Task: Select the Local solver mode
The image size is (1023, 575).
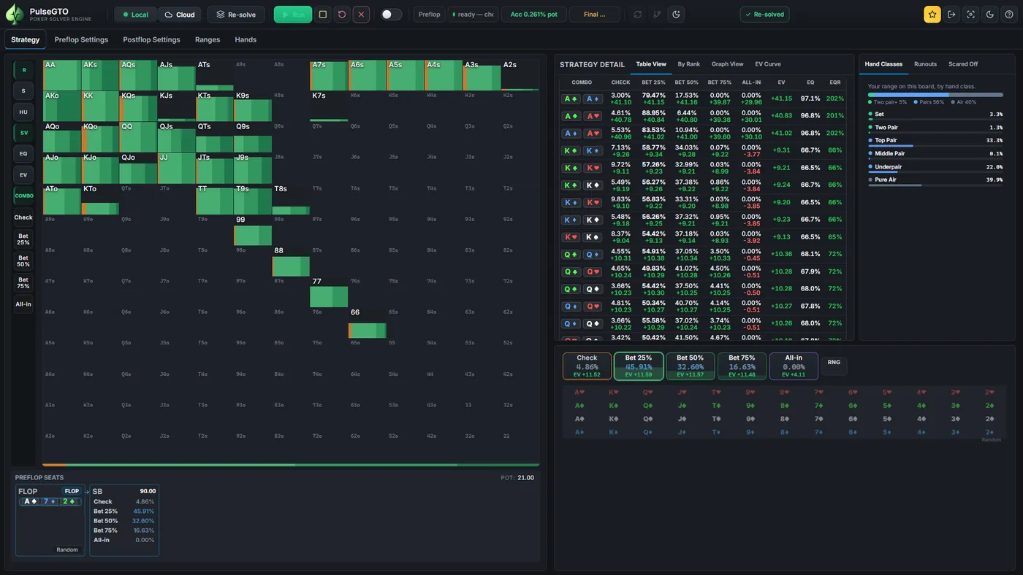Action: (x=136, y=15)
